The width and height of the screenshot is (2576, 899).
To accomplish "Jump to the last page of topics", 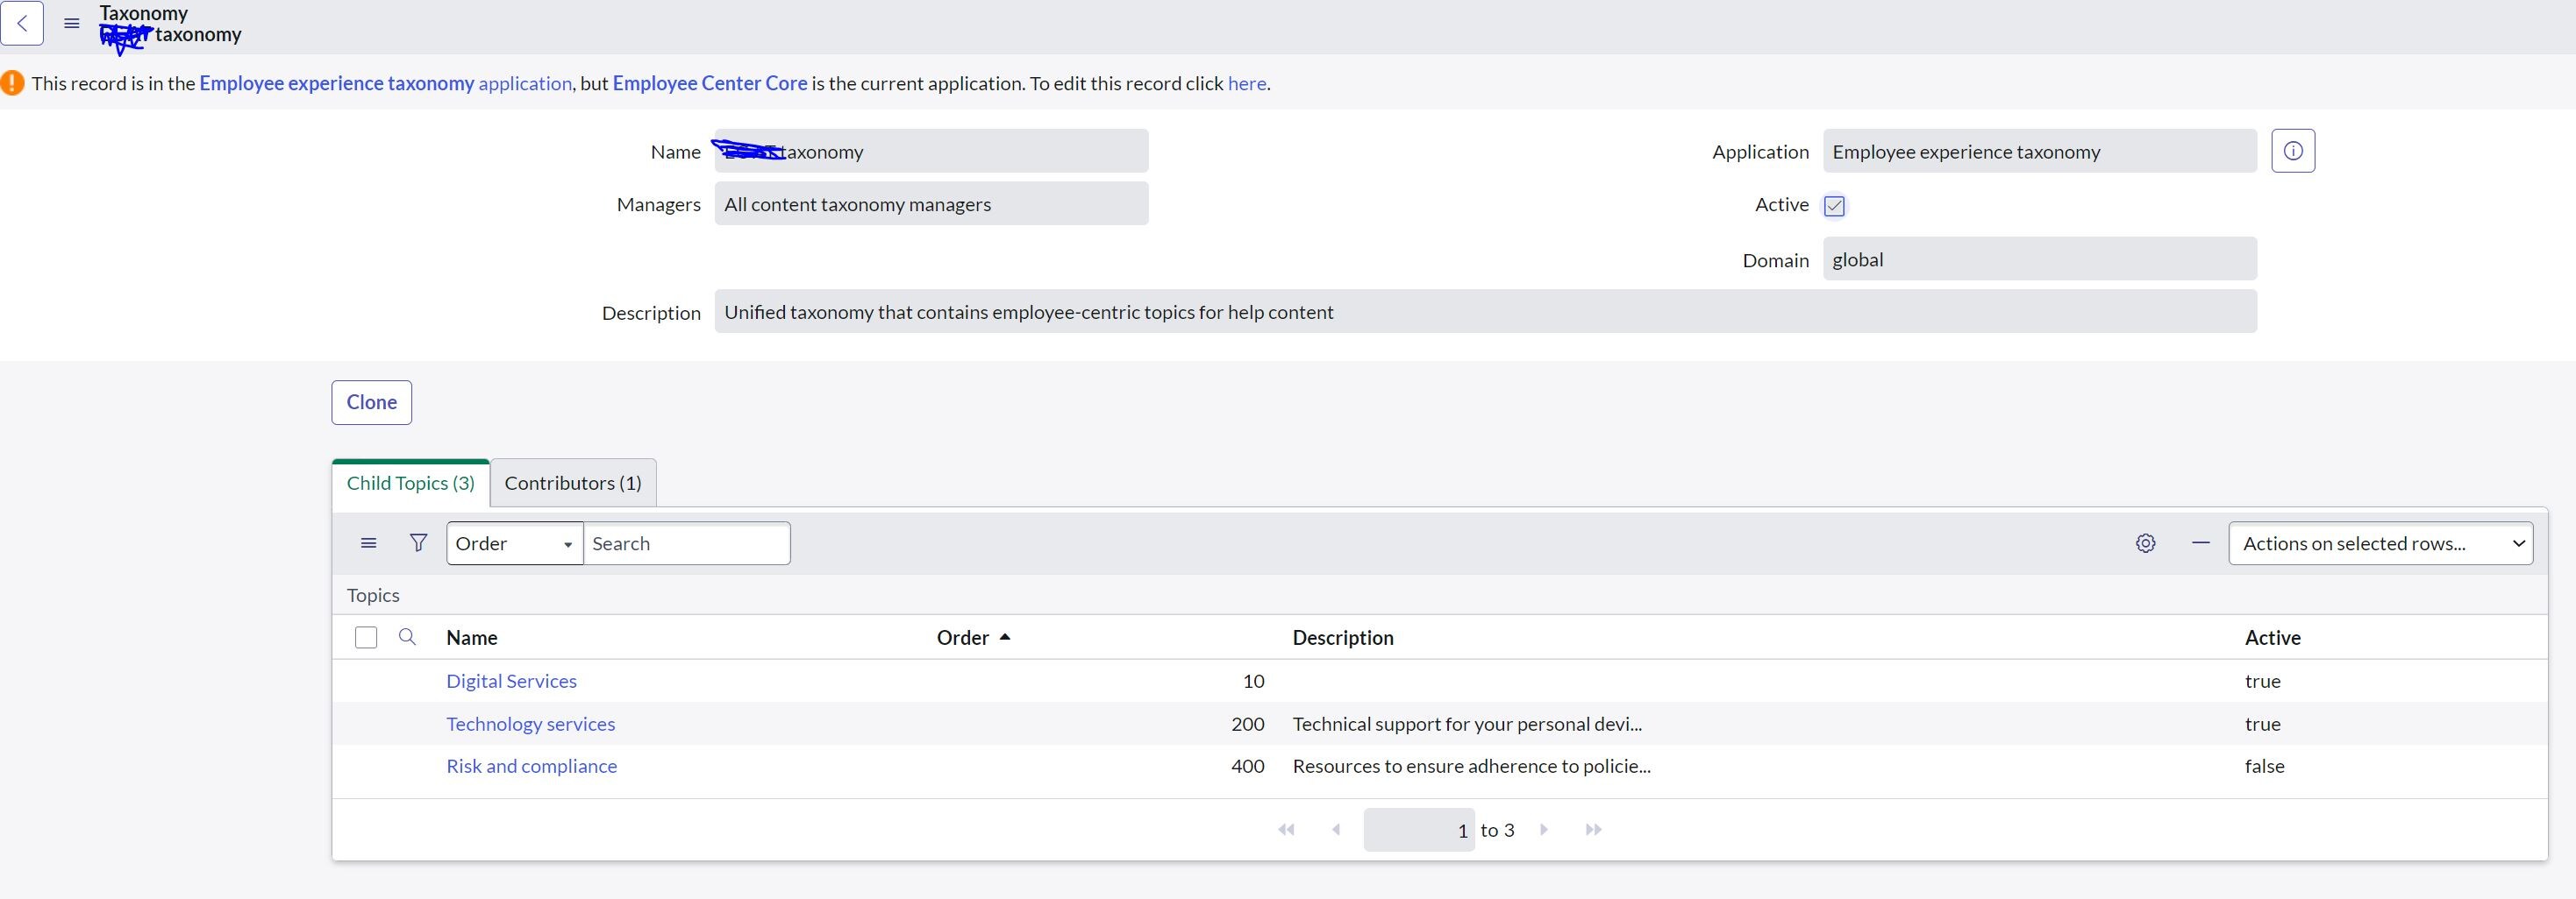I will (x=1593, y=829).
